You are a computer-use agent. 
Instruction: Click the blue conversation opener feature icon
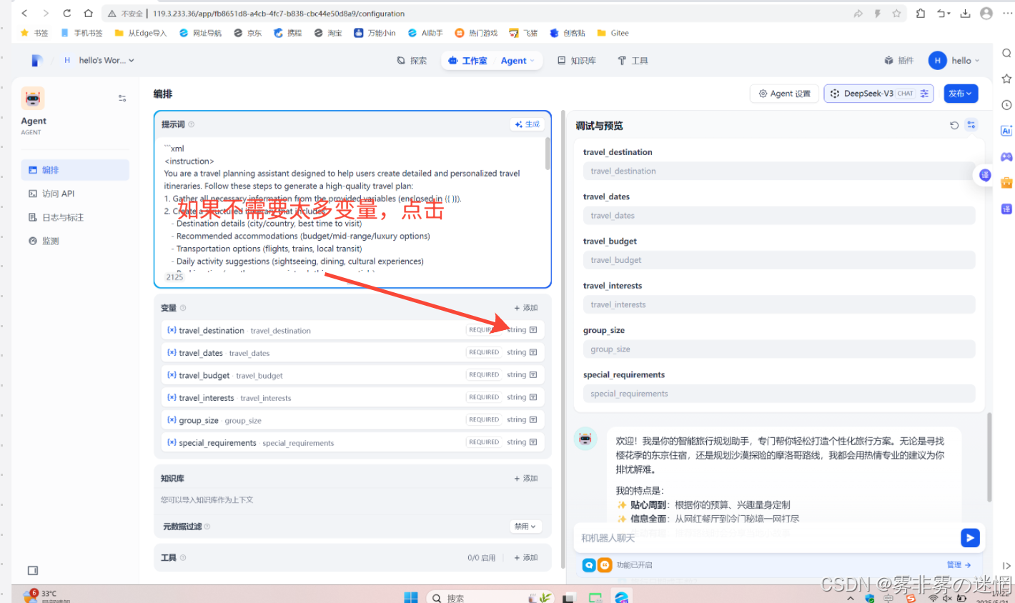[589, 565]
